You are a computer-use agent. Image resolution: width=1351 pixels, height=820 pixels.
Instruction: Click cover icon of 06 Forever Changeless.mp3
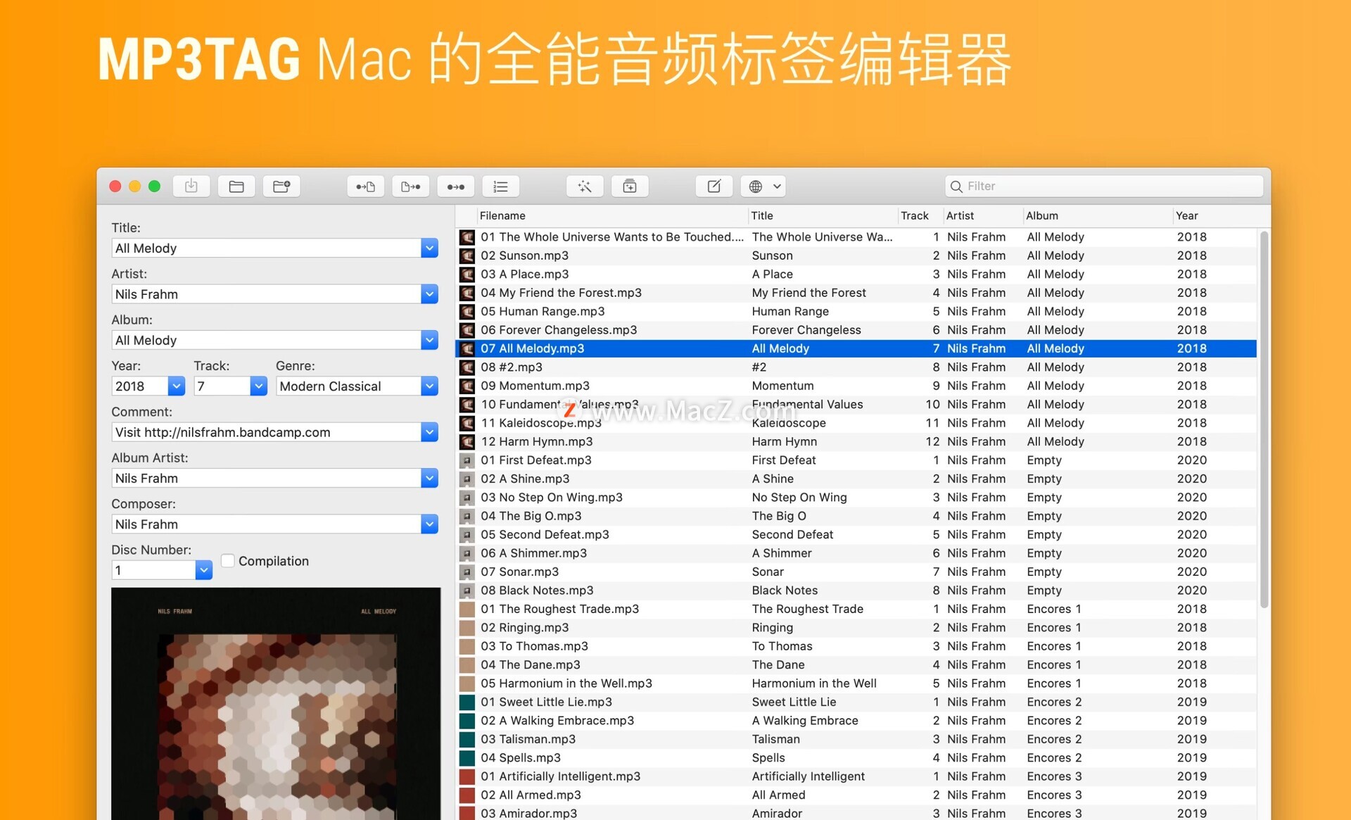[x=467, y=330]
